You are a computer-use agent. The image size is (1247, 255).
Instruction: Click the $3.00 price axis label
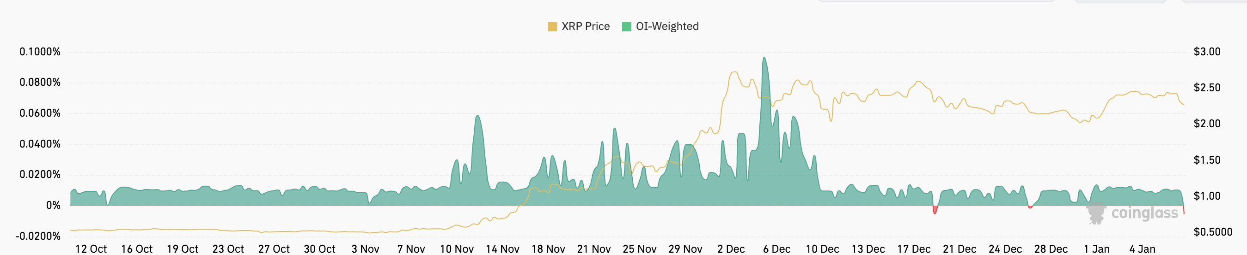[x=1207, y=52]
